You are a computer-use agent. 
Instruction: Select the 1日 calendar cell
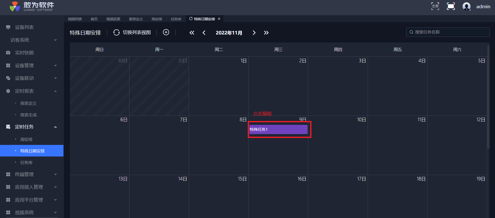[x=219, y=86]
